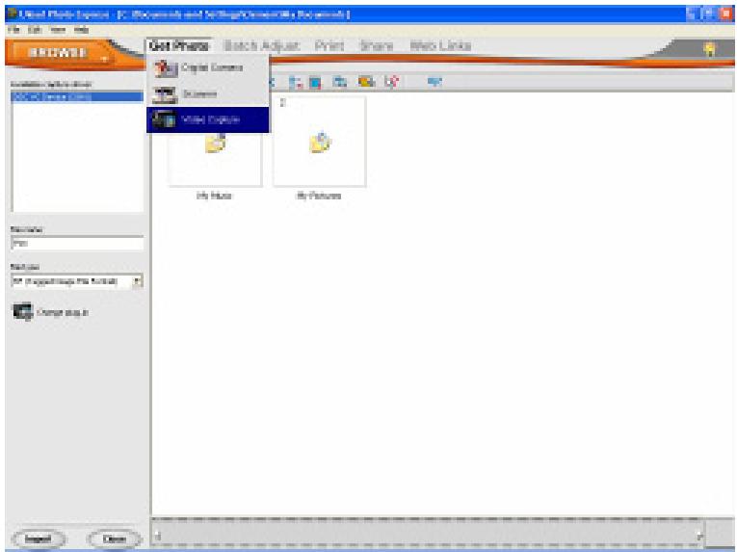Screen dimensions: 737x552
Task: Switch to the Batch Adjust tab
Action: pos(262,45)
